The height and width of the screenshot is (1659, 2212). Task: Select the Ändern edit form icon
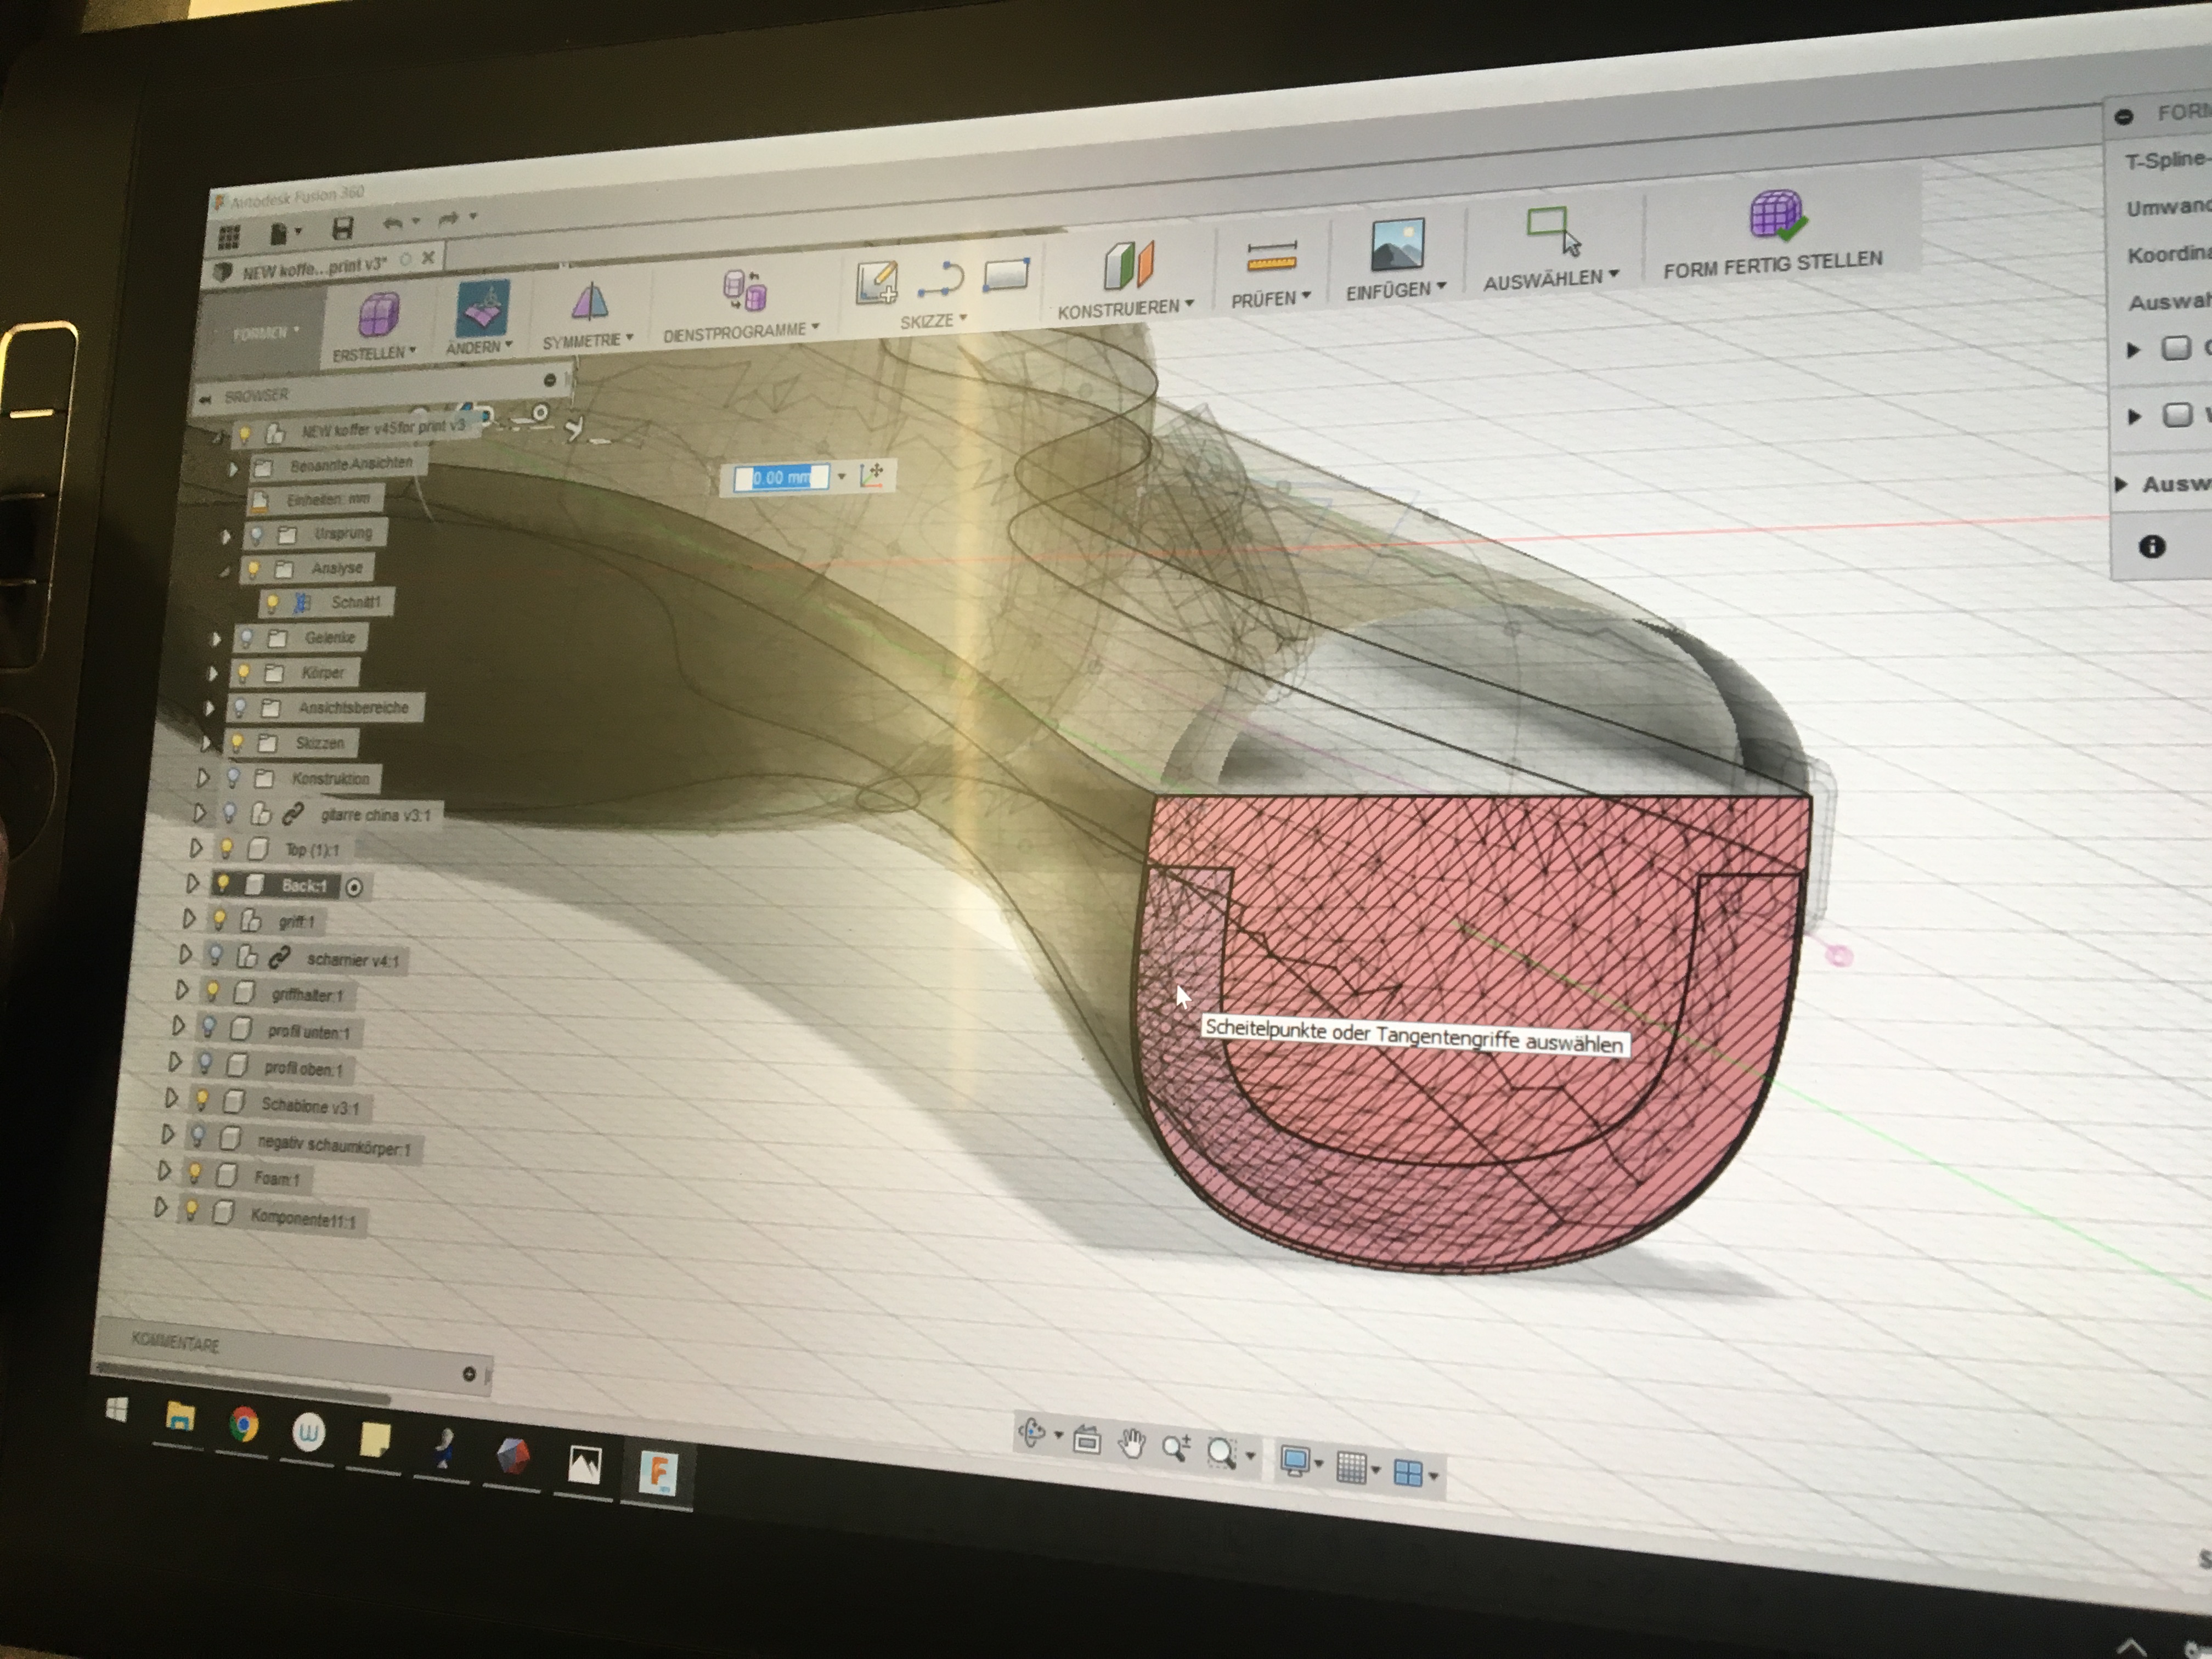click(x=483, y=308)
